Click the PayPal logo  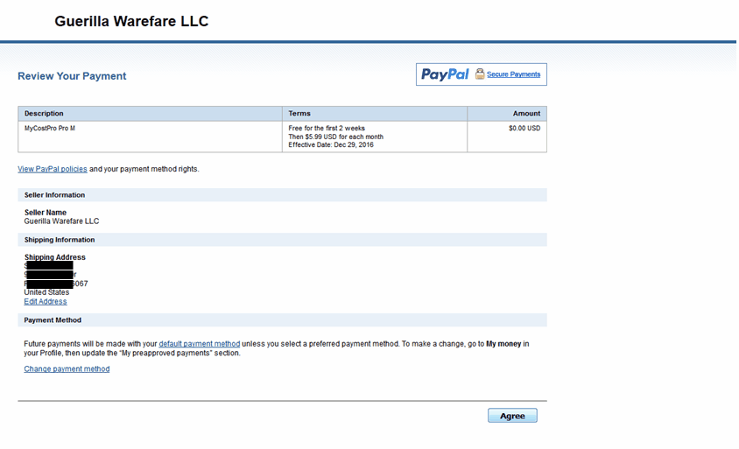pos(445,74)
